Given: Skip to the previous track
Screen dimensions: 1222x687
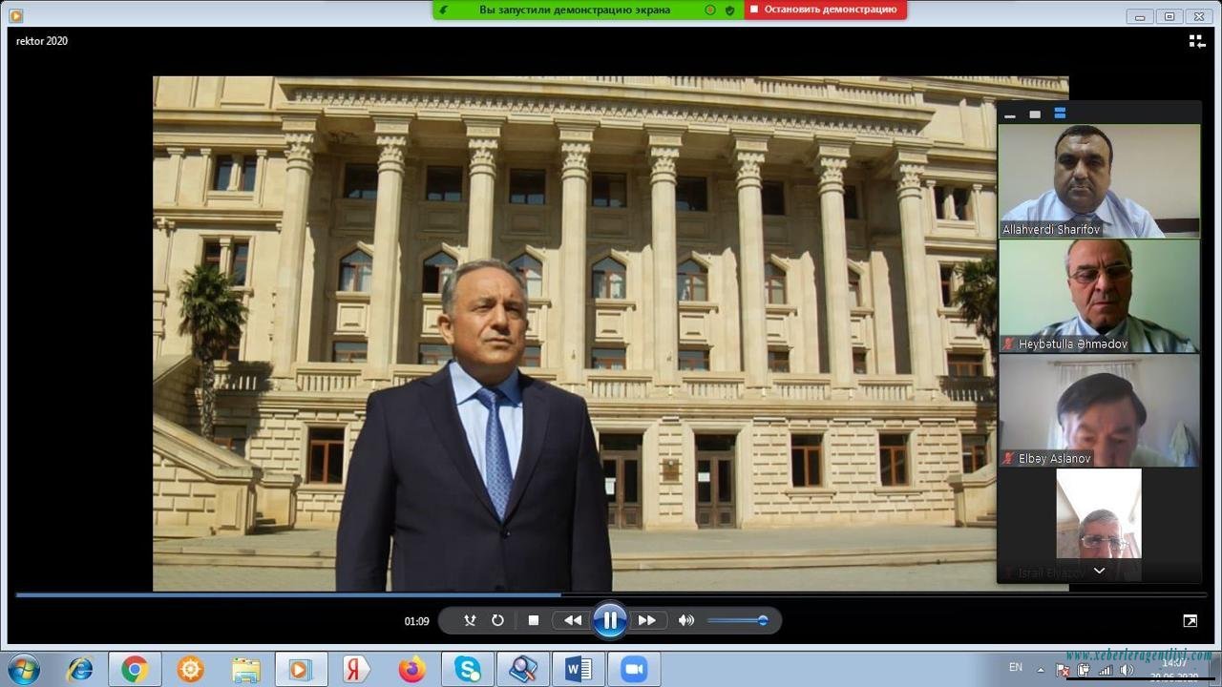Looking at the screenshot, I should (573, 620).
